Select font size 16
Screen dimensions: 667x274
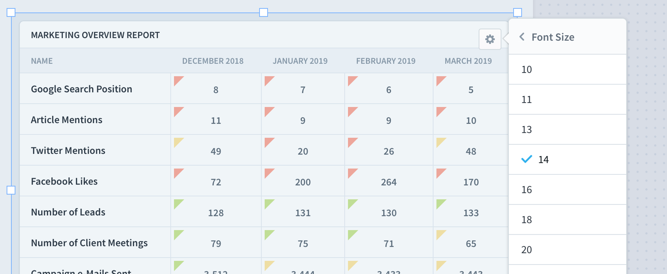coord(567,189)
